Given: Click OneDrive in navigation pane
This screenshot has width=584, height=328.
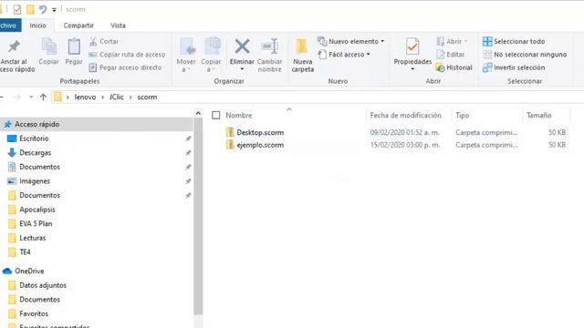Looking at the screenshot, I should pos(29,272).
